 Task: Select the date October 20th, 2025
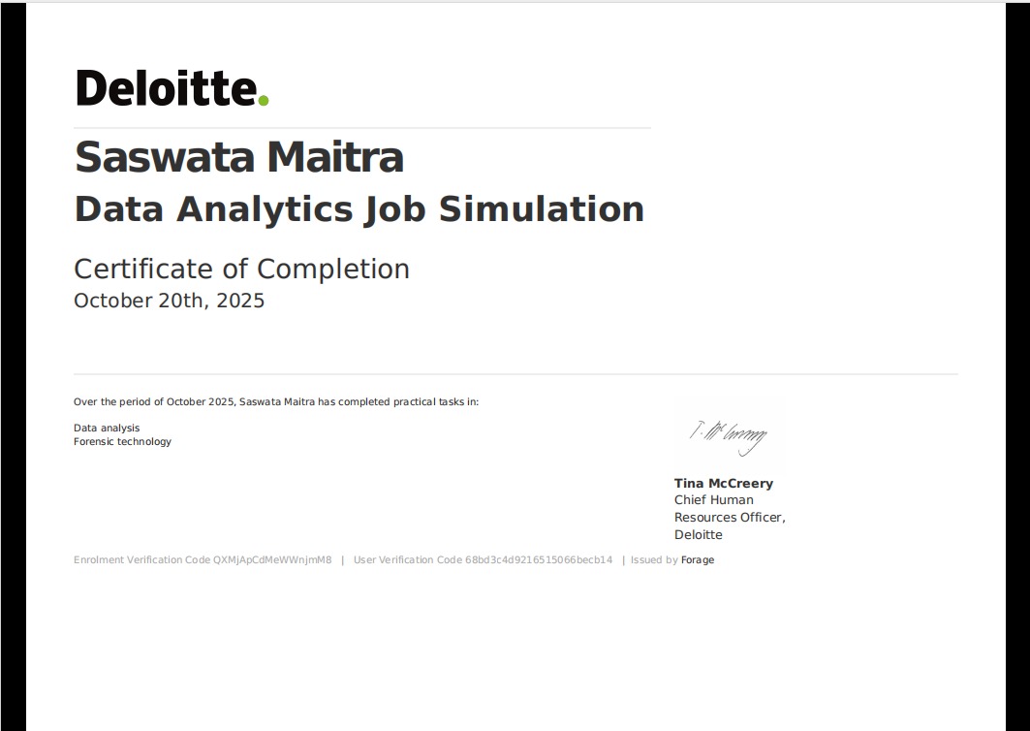(169, 302)
